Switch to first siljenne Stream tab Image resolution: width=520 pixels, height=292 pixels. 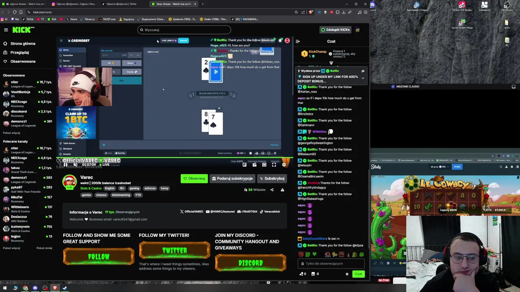[x=24, y=4]
